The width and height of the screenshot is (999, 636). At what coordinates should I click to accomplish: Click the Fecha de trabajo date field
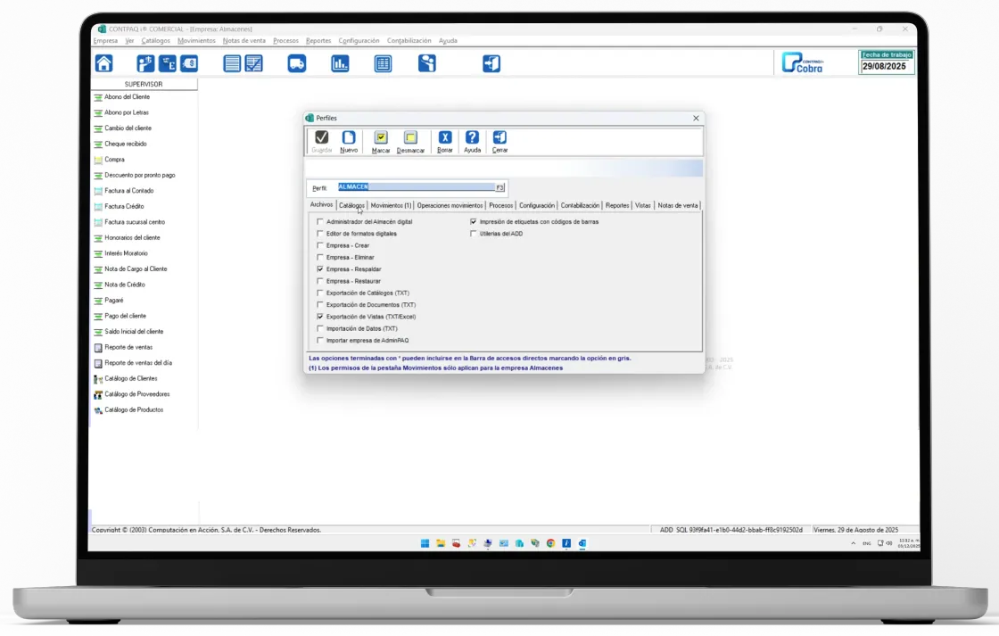(x=887, y=66)
